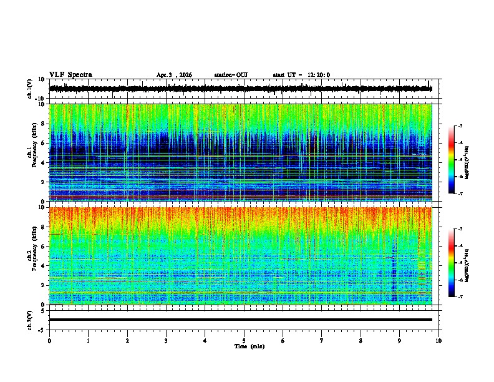The width and height of the screenshot is (494, 382).
Task: Click the "8" kHz tick on ch.2 spectrogram
Action: click(43, 227)
